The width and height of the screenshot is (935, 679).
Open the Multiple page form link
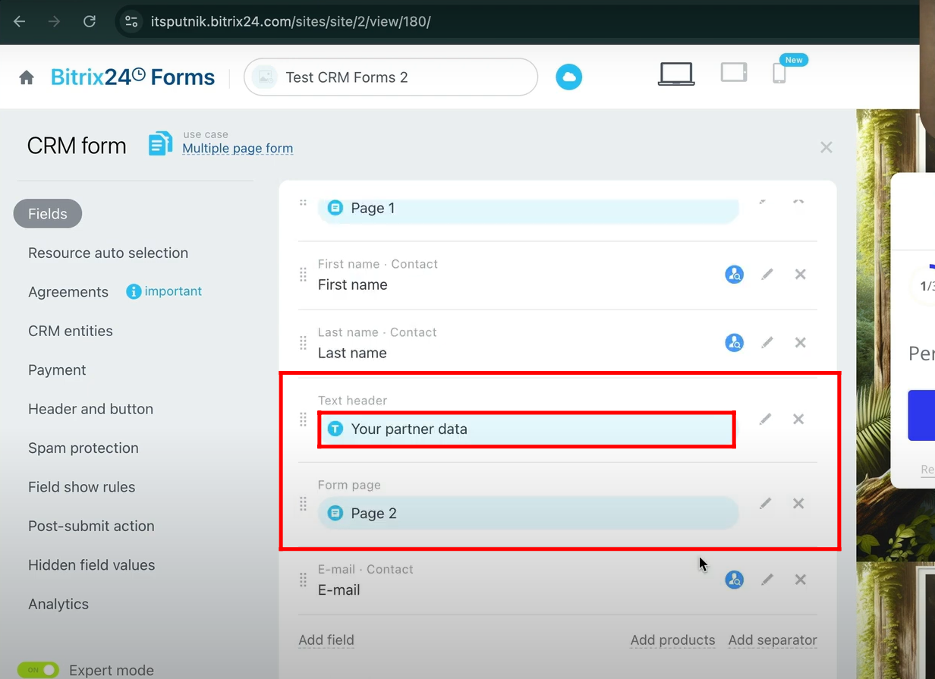click(238, 149)
